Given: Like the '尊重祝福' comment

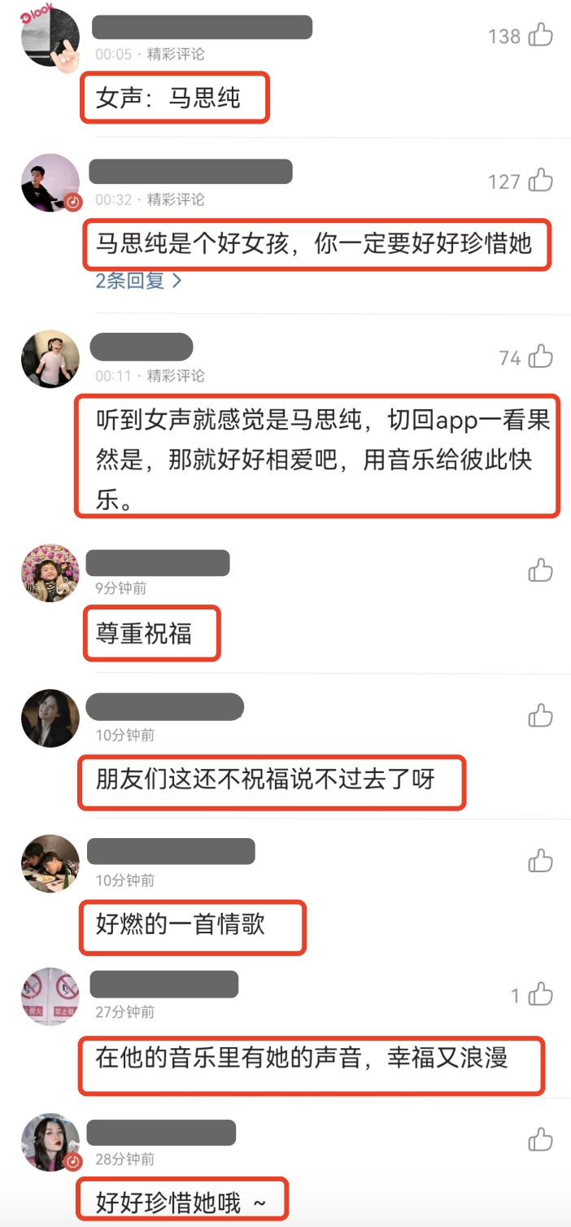Looking at the screenshot, I should coord(541,570).
